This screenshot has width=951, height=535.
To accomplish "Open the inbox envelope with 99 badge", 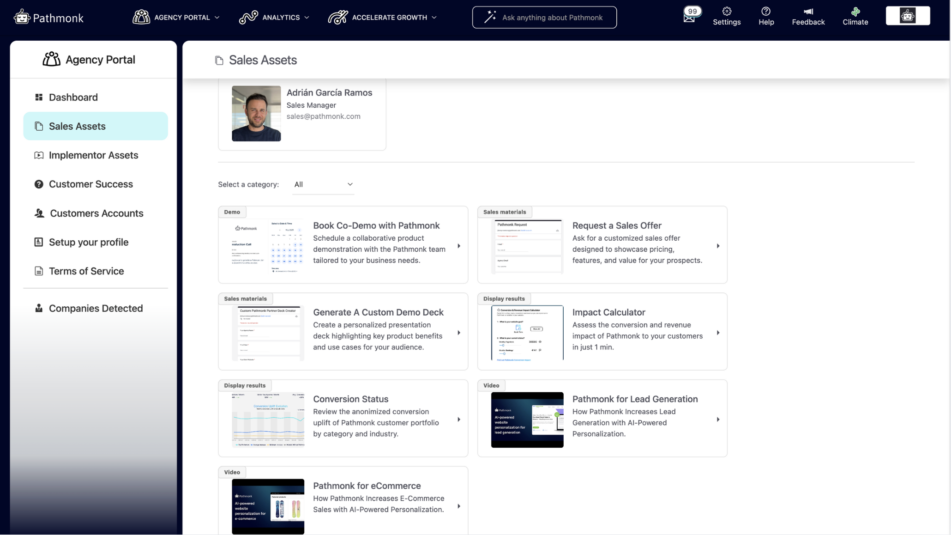I will [x=689, y=18].
